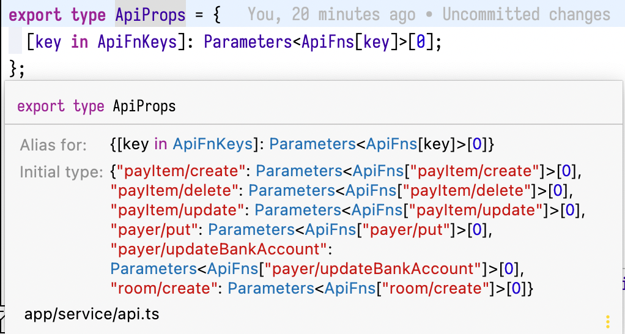Click the export keyword in the editor
Image resolution: width=625 pixels, height=334 pixels.
coord(36,14)
